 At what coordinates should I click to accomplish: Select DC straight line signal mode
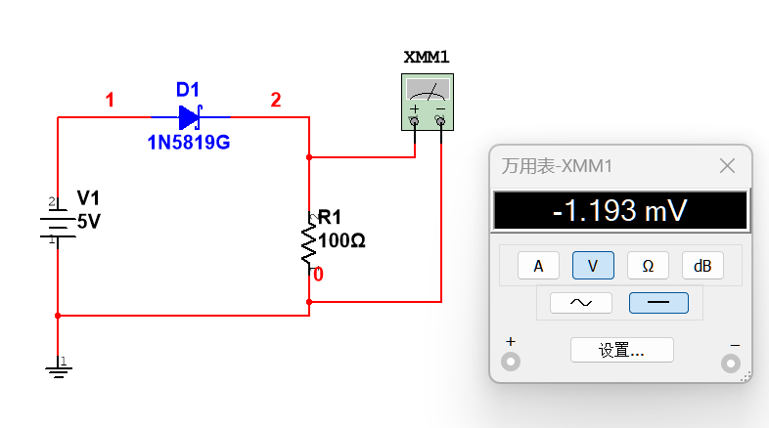click(x=658, y=303)
